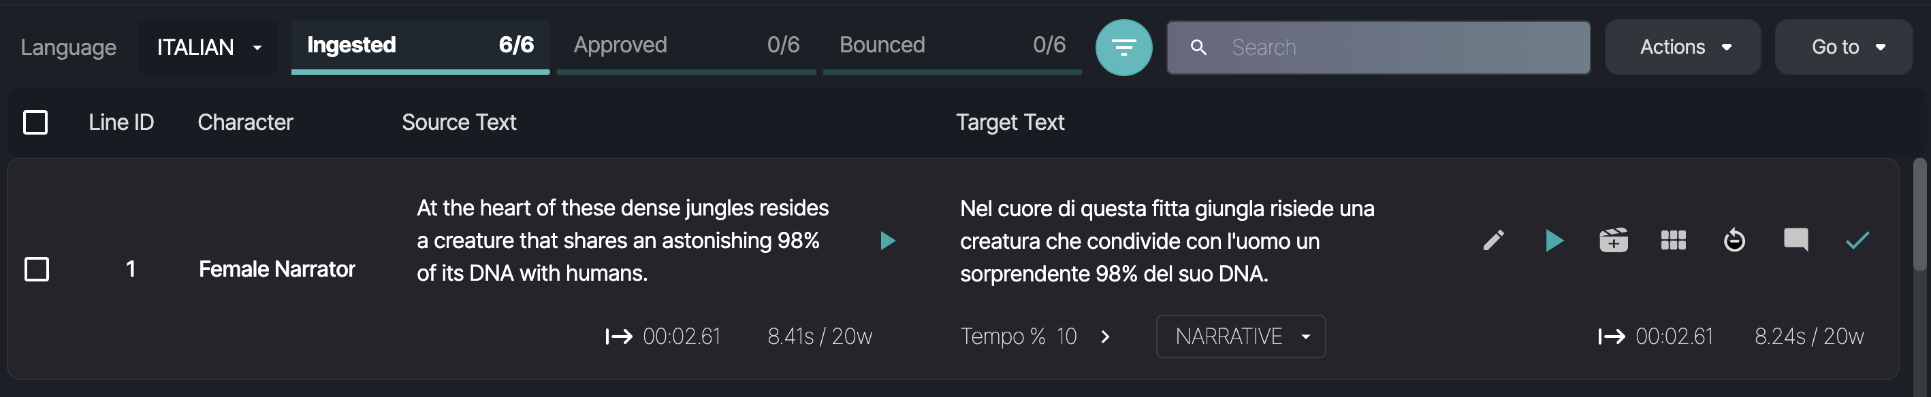Play the English source audio clip
This screenshot has width=1931, height=397.
(x=888, y=241)
